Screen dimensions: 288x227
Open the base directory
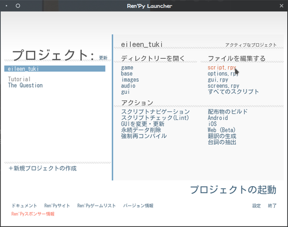(x=127, y=74)
